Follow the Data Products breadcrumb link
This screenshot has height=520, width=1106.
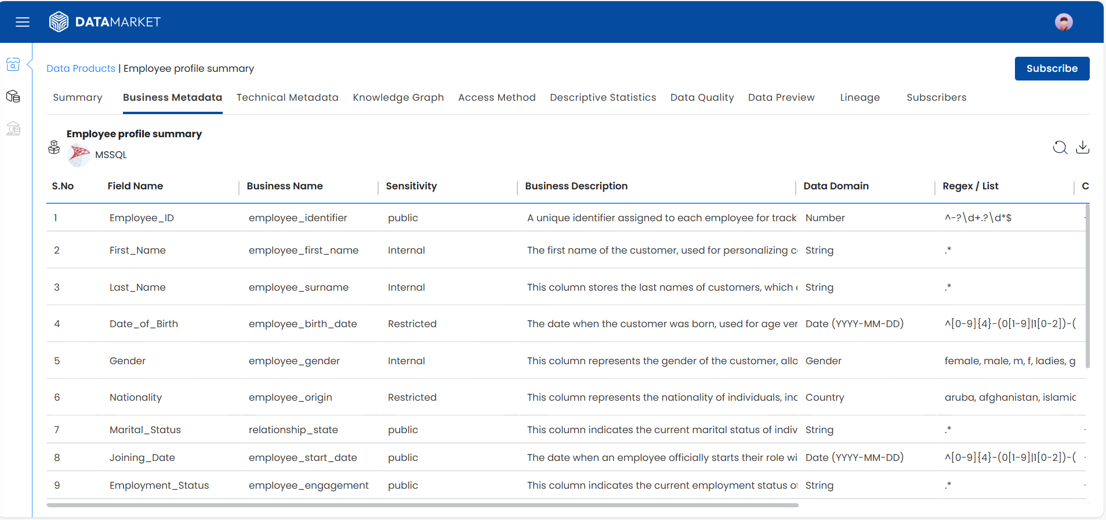[81, 68]
